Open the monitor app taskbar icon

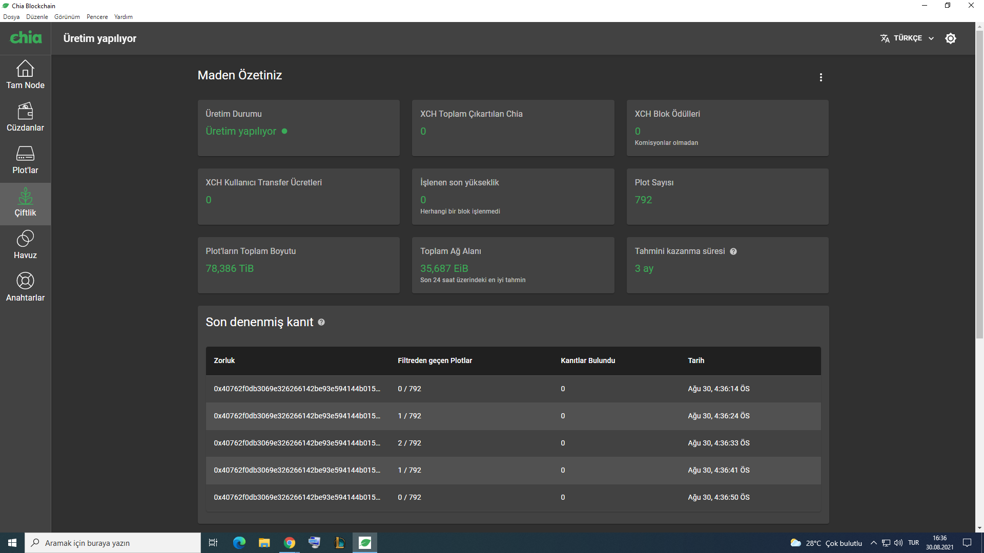click(314, 543)
